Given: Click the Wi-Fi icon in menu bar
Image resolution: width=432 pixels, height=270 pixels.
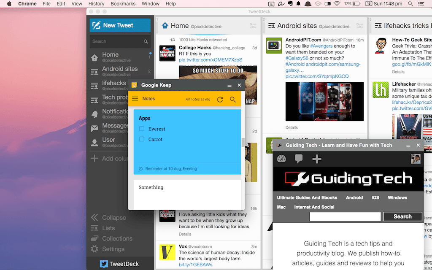Looking at the screenshot, I should [x=337, y=3].
